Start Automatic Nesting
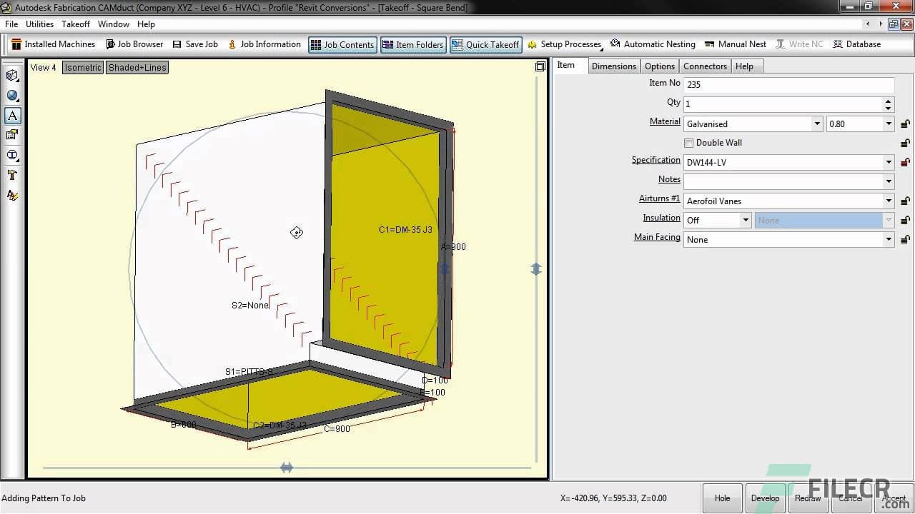Screen dimensions: 915x514 (653, 44)
